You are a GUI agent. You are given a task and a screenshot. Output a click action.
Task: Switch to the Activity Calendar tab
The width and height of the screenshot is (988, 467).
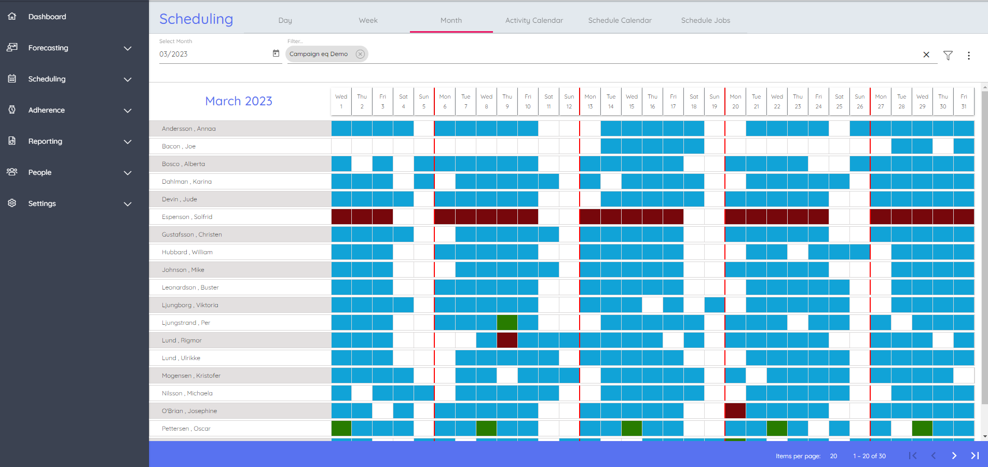(534, 20)
